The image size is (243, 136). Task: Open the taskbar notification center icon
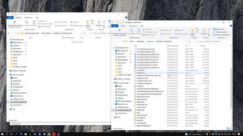click(239, 134)
